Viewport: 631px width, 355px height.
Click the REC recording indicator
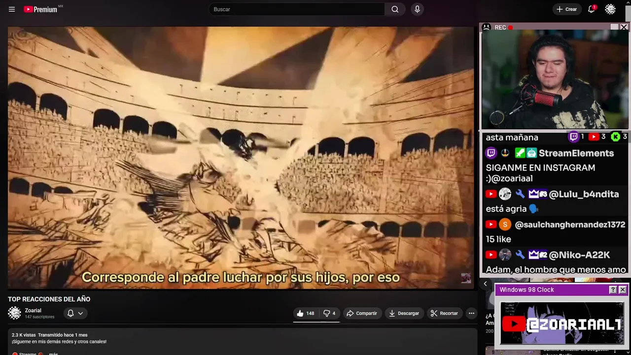(504, 28)
